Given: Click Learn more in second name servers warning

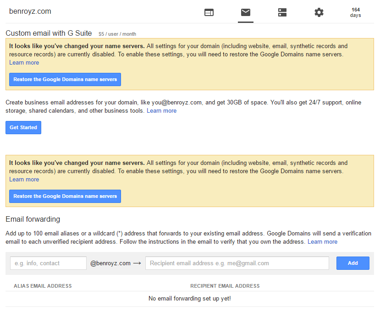Looking at the screenshot, I should click(24, 180).
